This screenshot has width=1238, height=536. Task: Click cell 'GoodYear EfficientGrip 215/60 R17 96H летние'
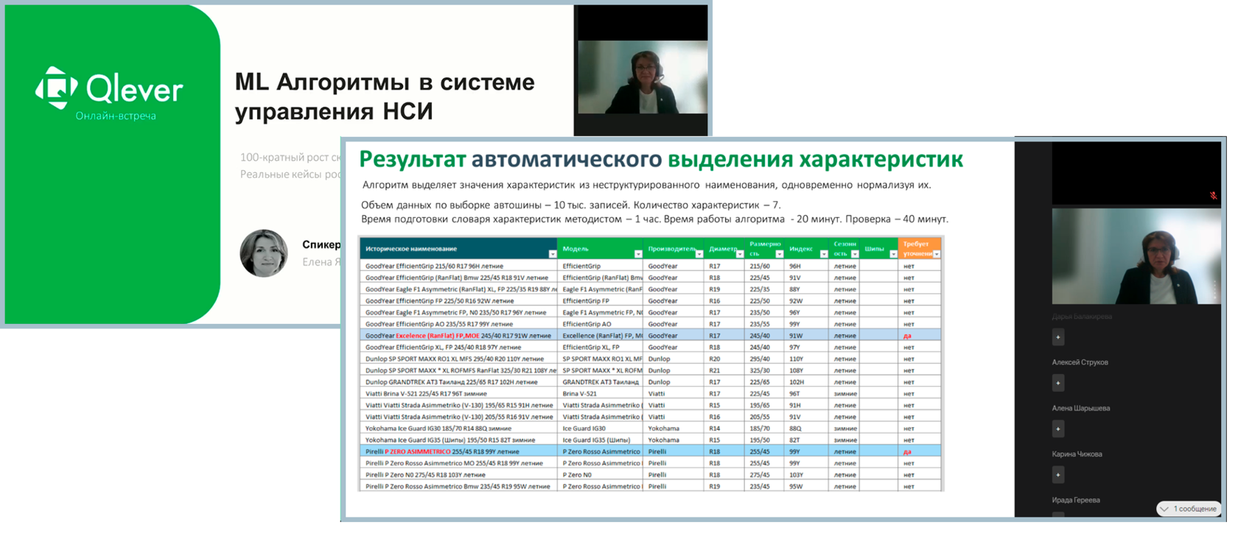pyautogui.click(x=458, y=266)
